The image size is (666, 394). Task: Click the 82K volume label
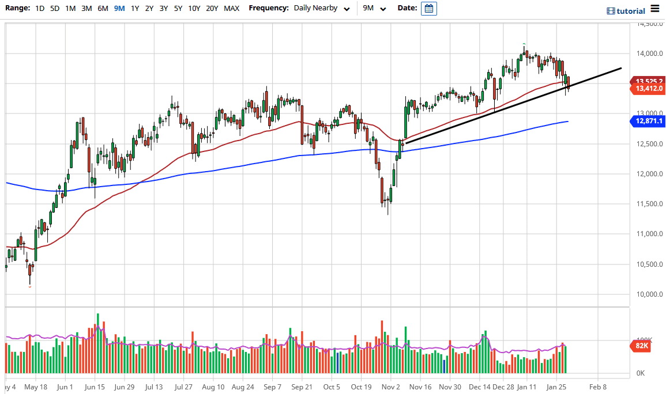(641, 346)
